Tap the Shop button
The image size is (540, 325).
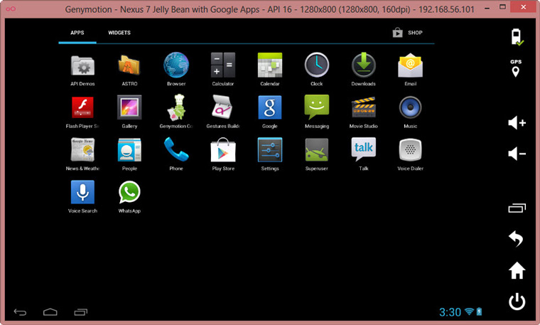pos(407,33)
